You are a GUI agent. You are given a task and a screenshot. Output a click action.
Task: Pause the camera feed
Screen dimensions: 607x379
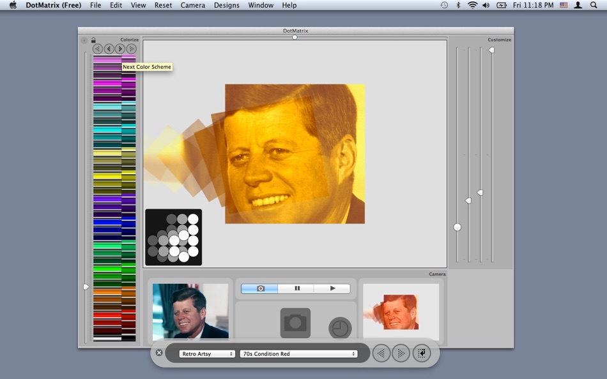tap(297, 288)
